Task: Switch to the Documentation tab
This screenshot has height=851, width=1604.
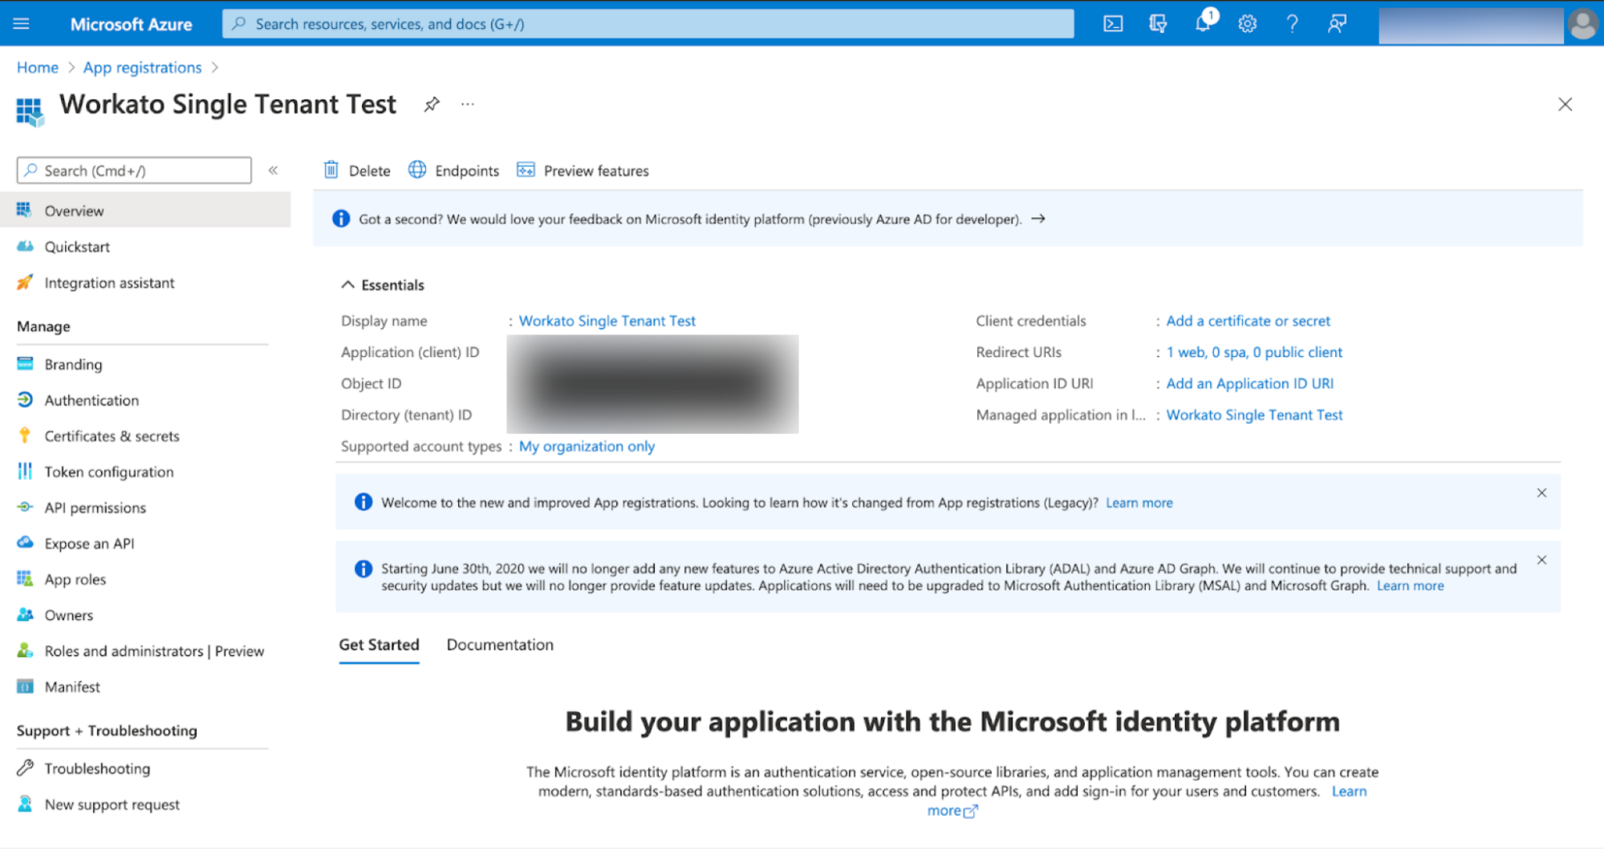Action: tap(499, 645)
